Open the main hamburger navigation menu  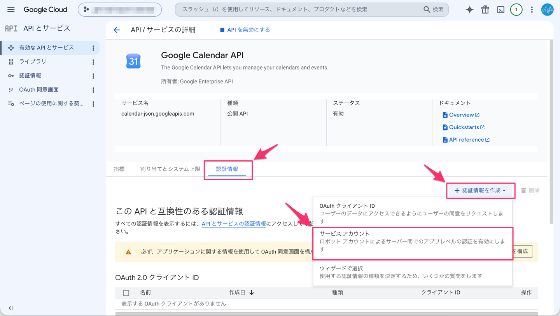pos(11,10)
